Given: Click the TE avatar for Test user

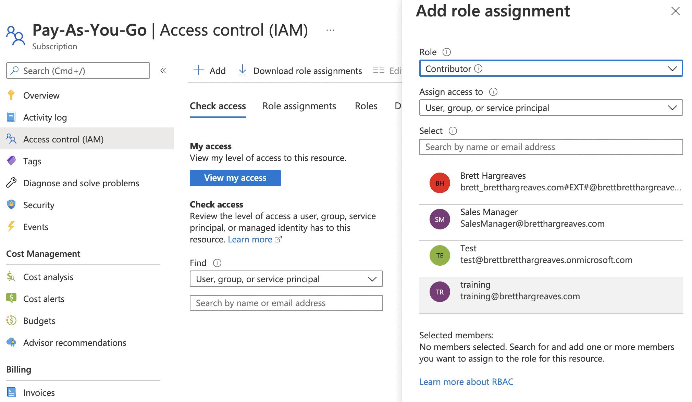Looking at the screenshot, I should [440, 255].
